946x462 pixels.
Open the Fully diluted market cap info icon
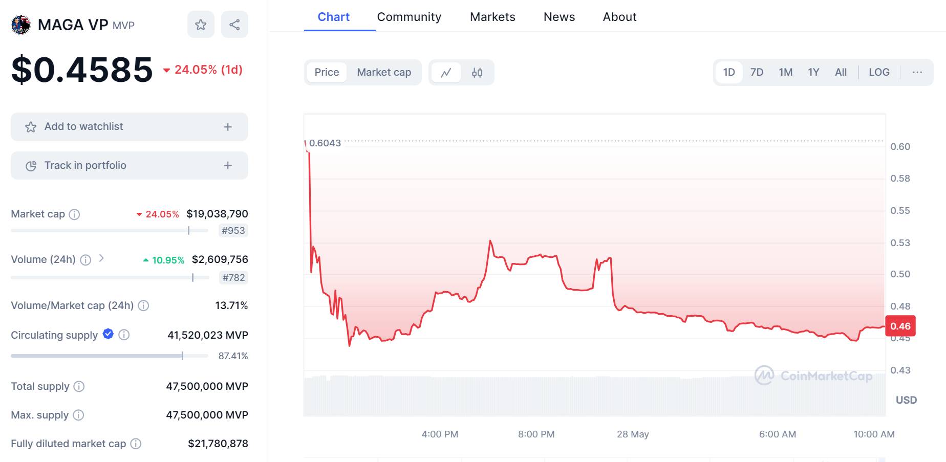(136, 444)
